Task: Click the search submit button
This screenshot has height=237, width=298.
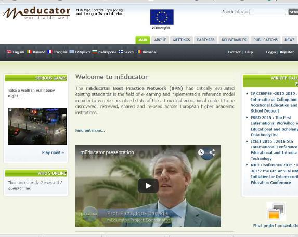Action: coord(293,12)
